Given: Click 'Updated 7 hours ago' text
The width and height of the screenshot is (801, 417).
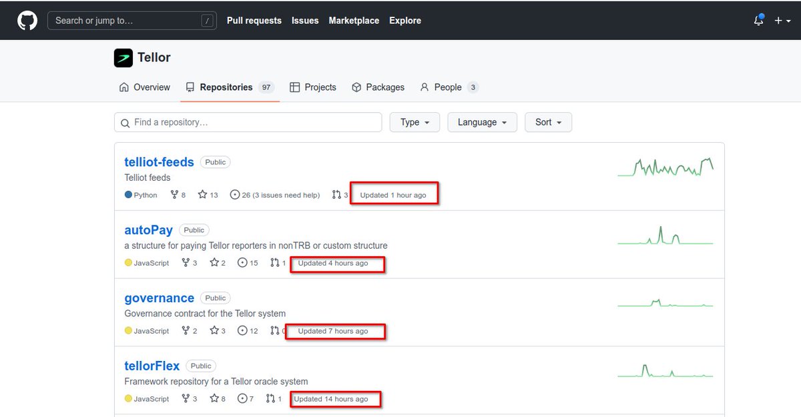Looking at the screenshot, I should pyautogui.click(x=333, y=331).
